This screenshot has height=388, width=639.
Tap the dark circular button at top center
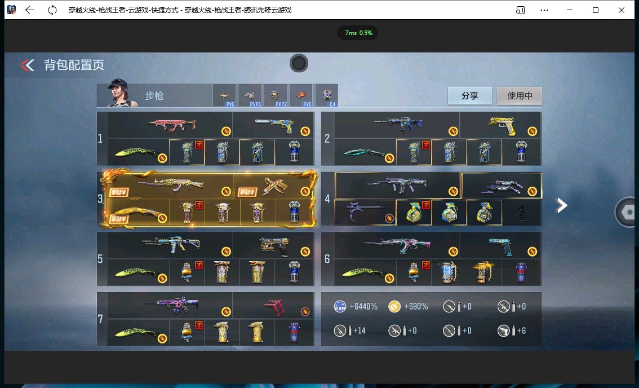coord(299,63)
